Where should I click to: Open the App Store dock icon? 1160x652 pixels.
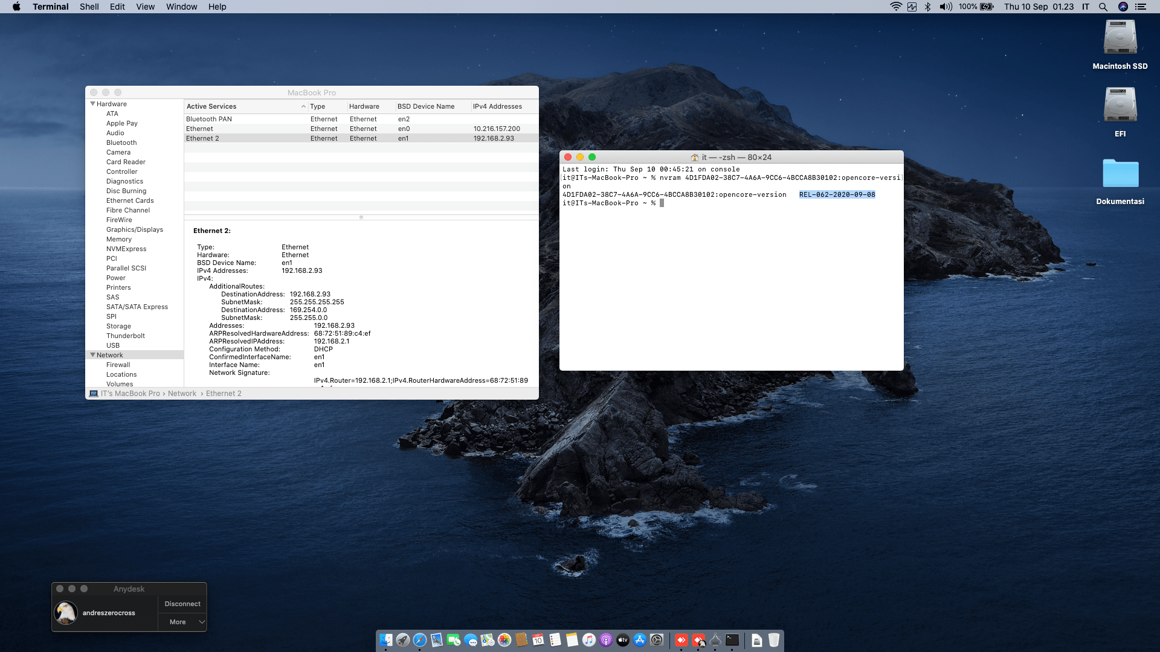tap(640, 640)
